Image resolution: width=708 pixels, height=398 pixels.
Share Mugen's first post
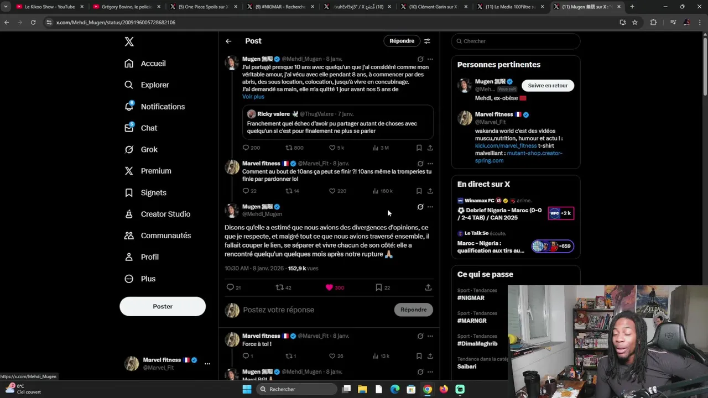click(430, 148)
